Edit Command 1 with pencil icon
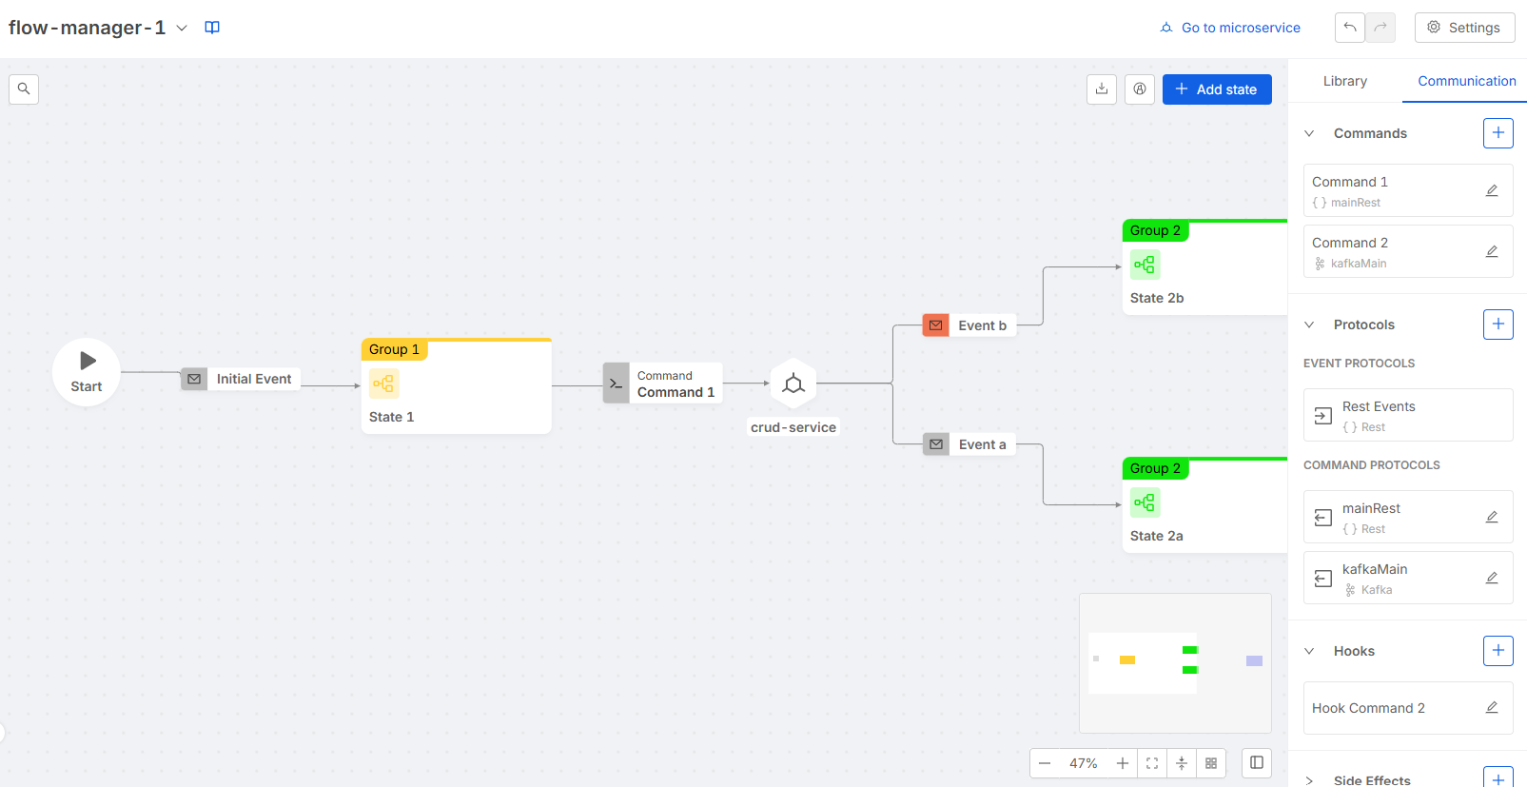 (1492, 190)
